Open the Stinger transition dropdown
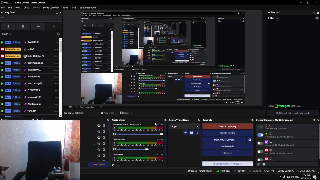 tap(184, 126)
